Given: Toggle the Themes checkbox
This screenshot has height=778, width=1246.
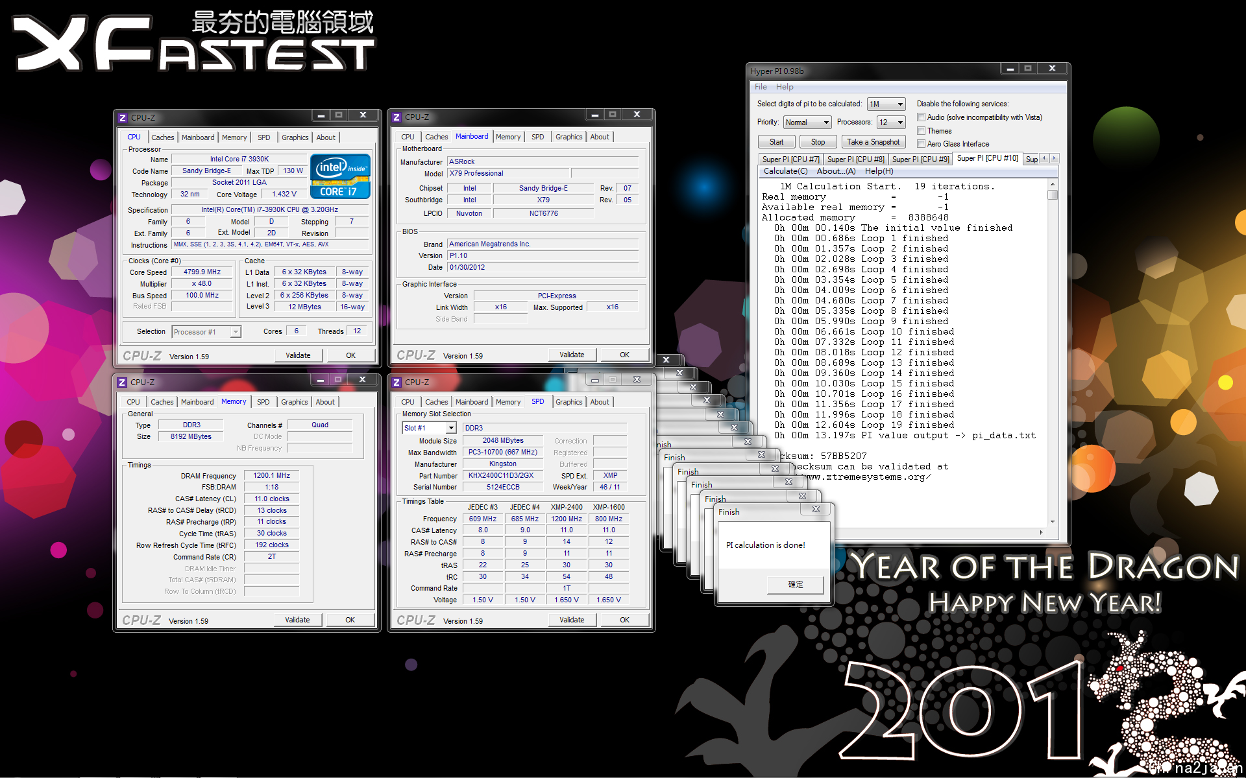Looking at the screenshot, I should [921, 131].
